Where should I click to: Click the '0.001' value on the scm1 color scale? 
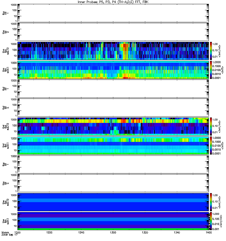point(216,229)
